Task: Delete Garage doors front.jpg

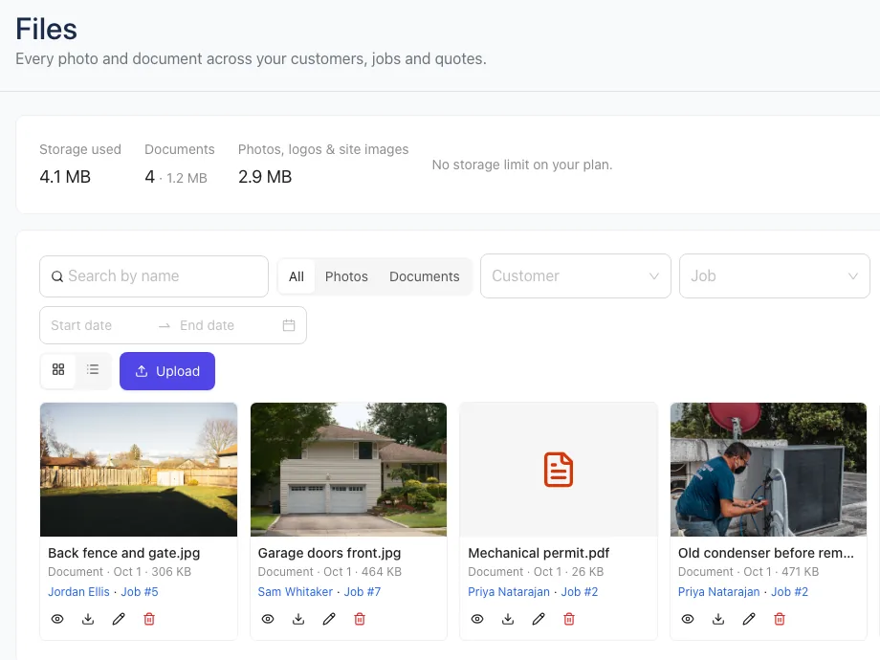Action: tap(360, 619)
